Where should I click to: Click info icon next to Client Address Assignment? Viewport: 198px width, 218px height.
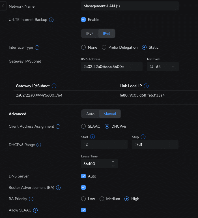(58, 127)
